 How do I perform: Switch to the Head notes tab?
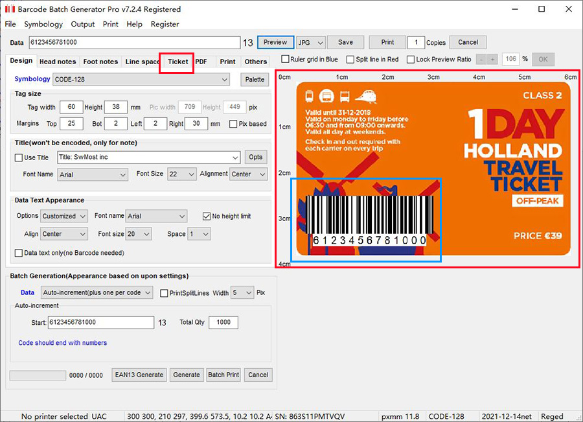click(58, 62)
